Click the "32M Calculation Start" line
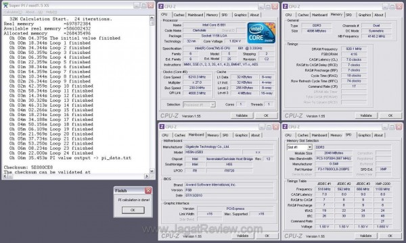Image resolution: width=406 pixels, height=243 pixels. click(60, 19)
